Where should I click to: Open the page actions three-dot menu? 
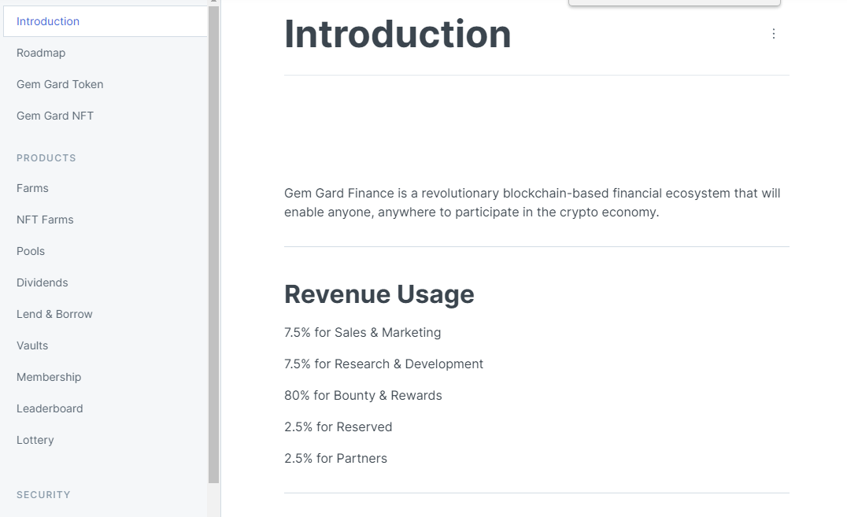pos(773,34)
